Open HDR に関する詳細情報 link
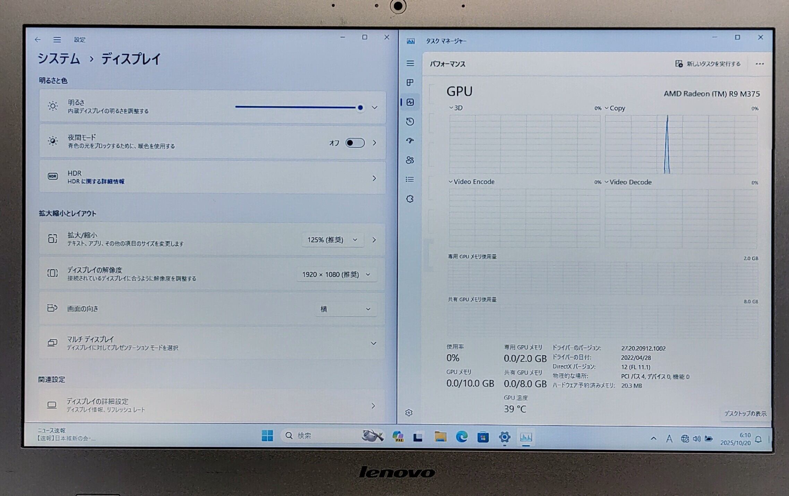This screenshot has height=496, width=789. (96, 182)
